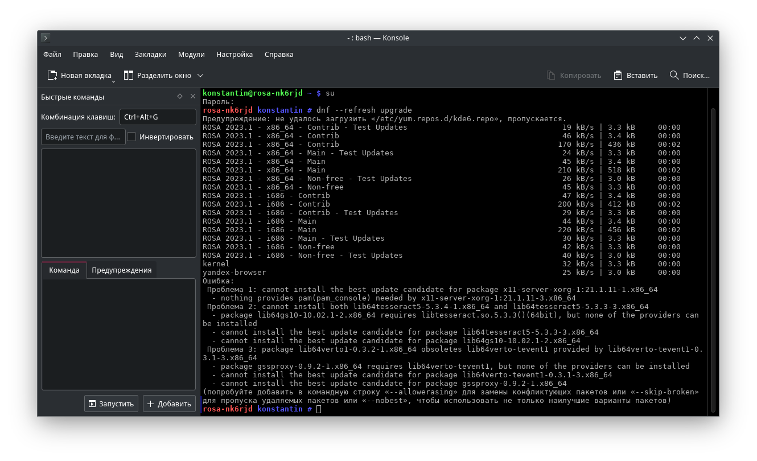Expand the Разделить окно dropdown chevron
757x461 pixels.
[200, 75]
